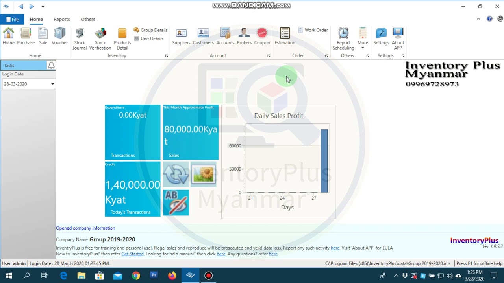The height and width of the screenshot is (283, 504).
Task: Open the Customers list
Action: (203, 36)
